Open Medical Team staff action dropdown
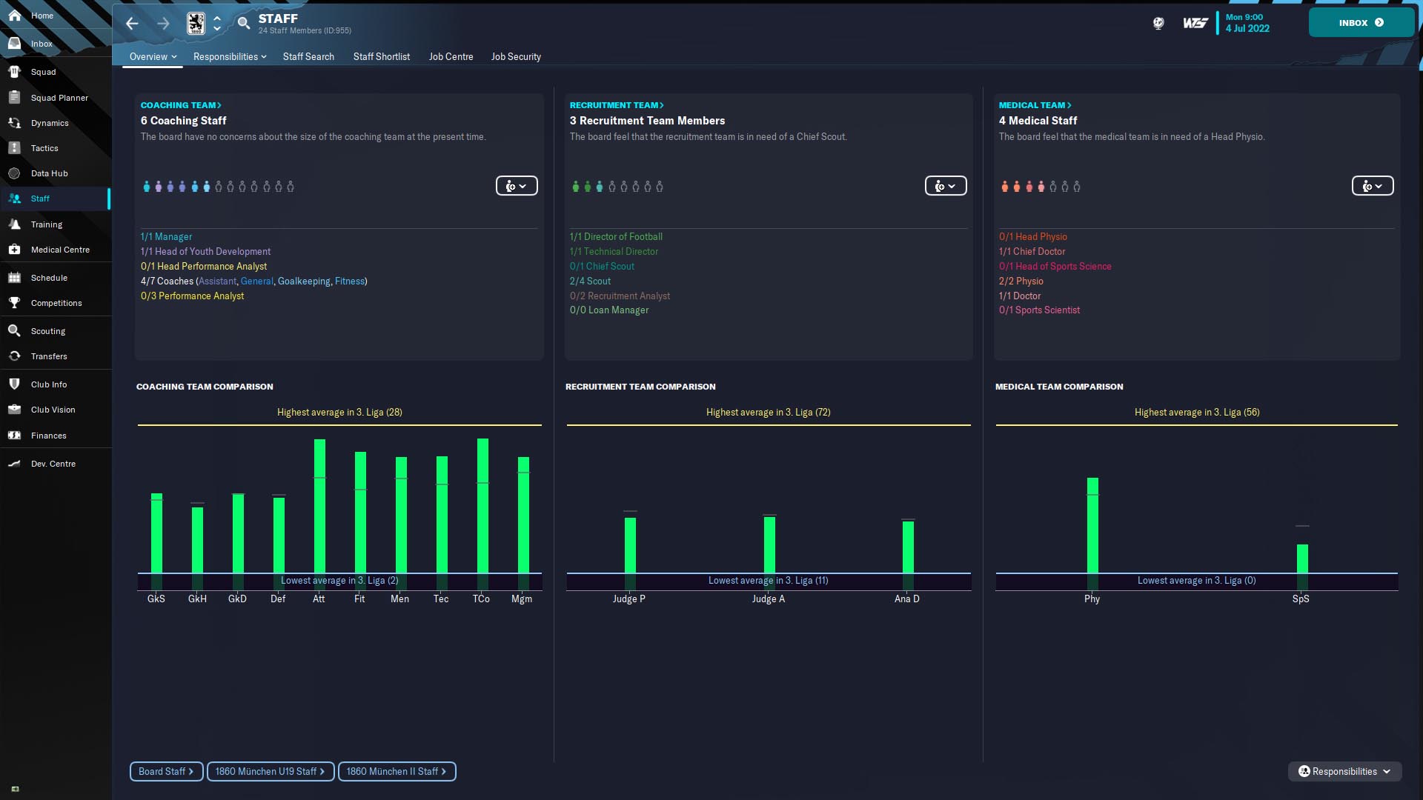Screen dimensions: 1423x800 pos(1372,186)
